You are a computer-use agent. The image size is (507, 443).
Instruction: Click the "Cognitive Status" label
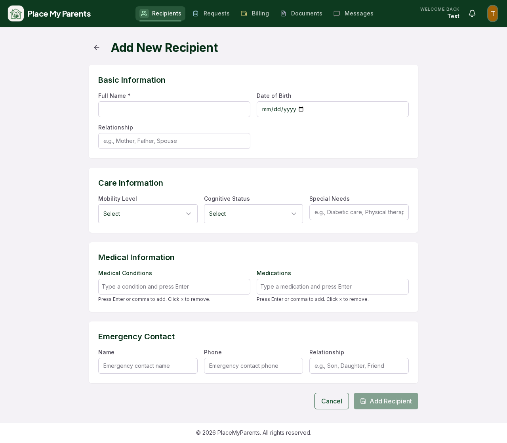[x=227, y=199]
